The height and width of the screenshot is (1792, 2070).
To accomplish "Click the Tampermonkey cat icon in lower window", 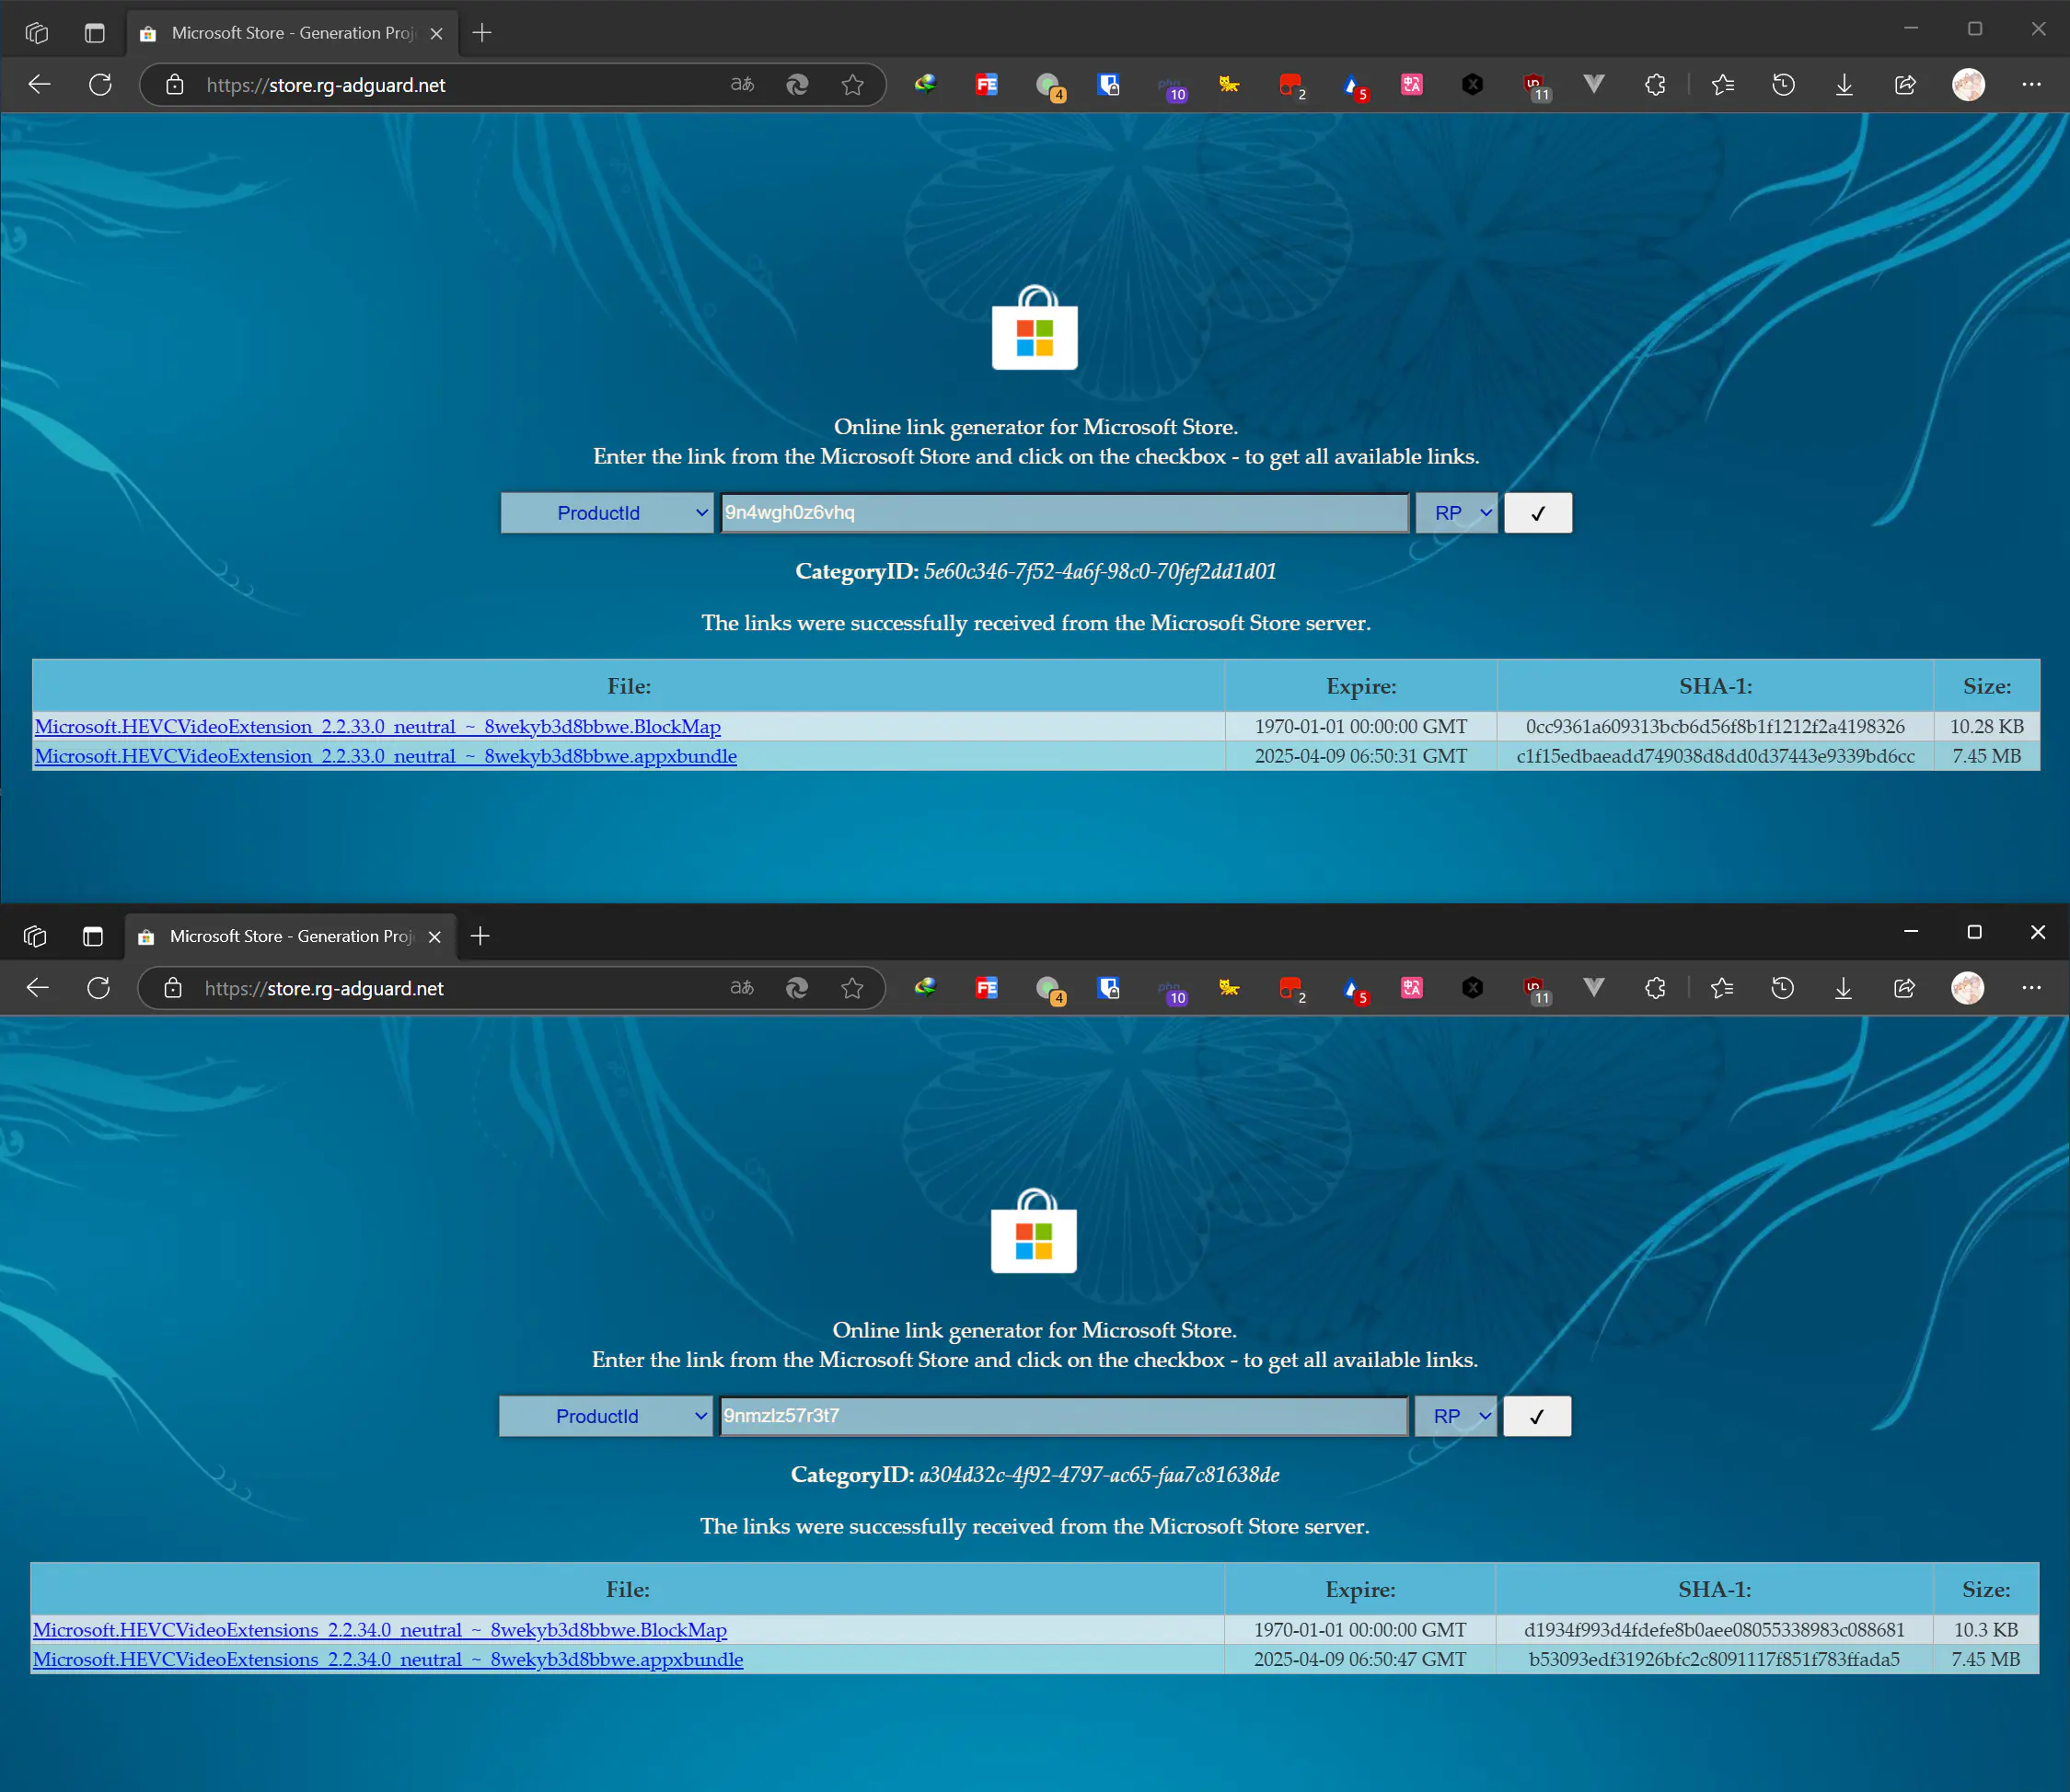I will pyautogui.click(x=1229, y=988).
